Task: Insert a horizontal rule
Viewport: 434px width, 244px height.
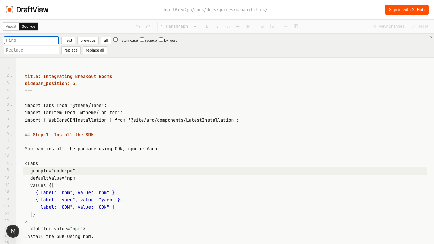Action: click(286, 26)
